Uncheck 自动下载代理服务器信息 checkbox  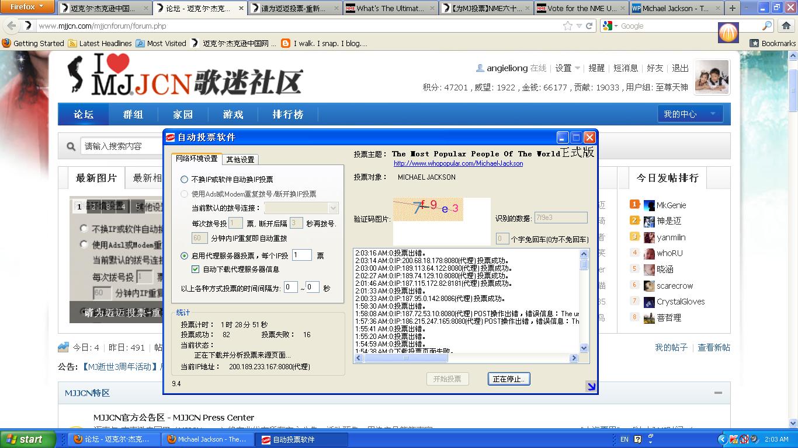(x=196, y=269)
